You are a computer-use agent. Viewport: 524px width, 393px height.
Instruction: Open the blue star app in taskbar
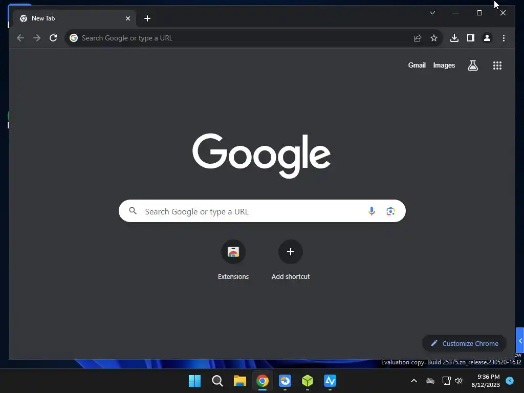(x=285, y=381)
